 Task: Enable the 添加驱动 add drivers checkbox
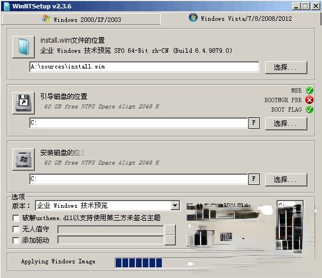[x=16, y=240]
